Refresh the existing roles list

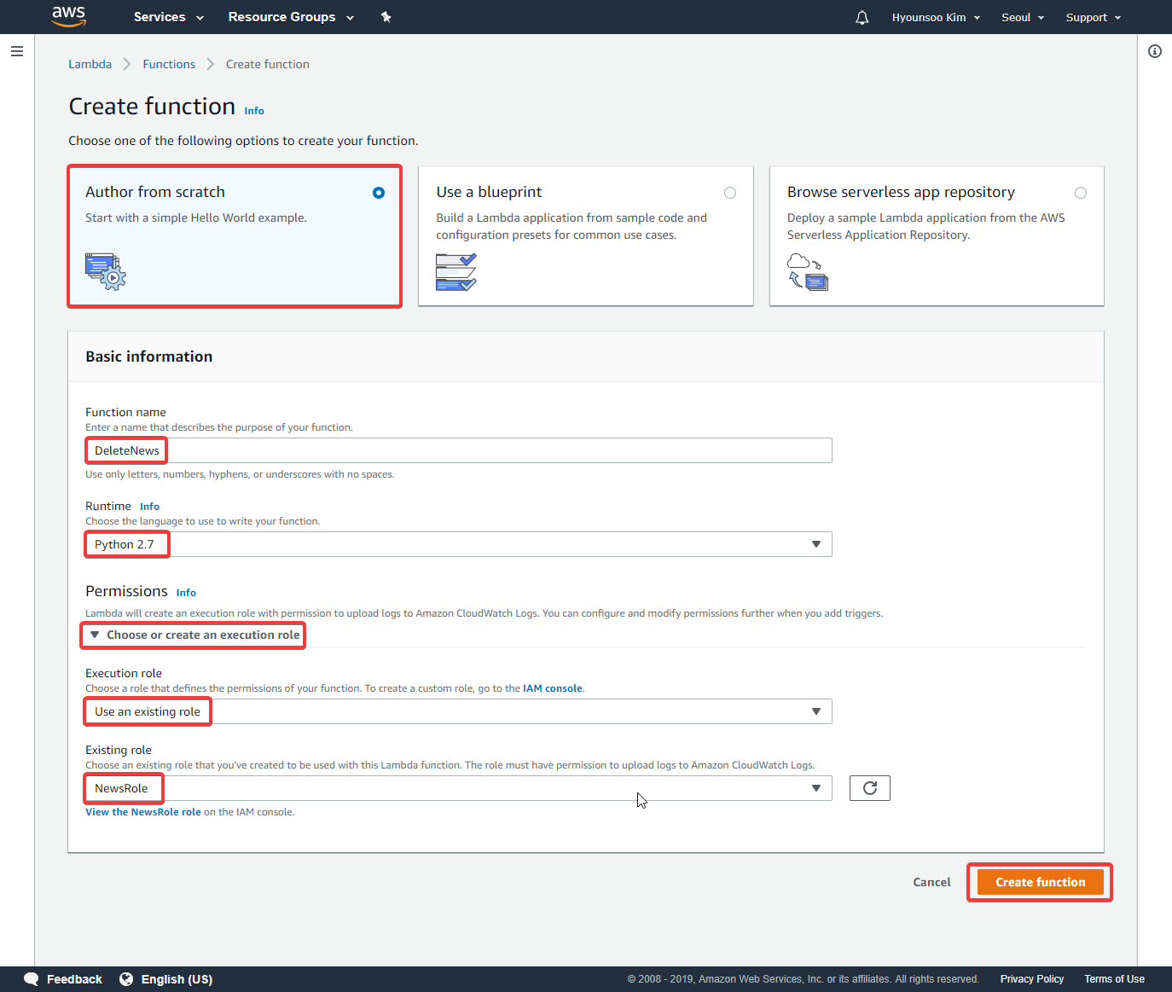(870, 788)
